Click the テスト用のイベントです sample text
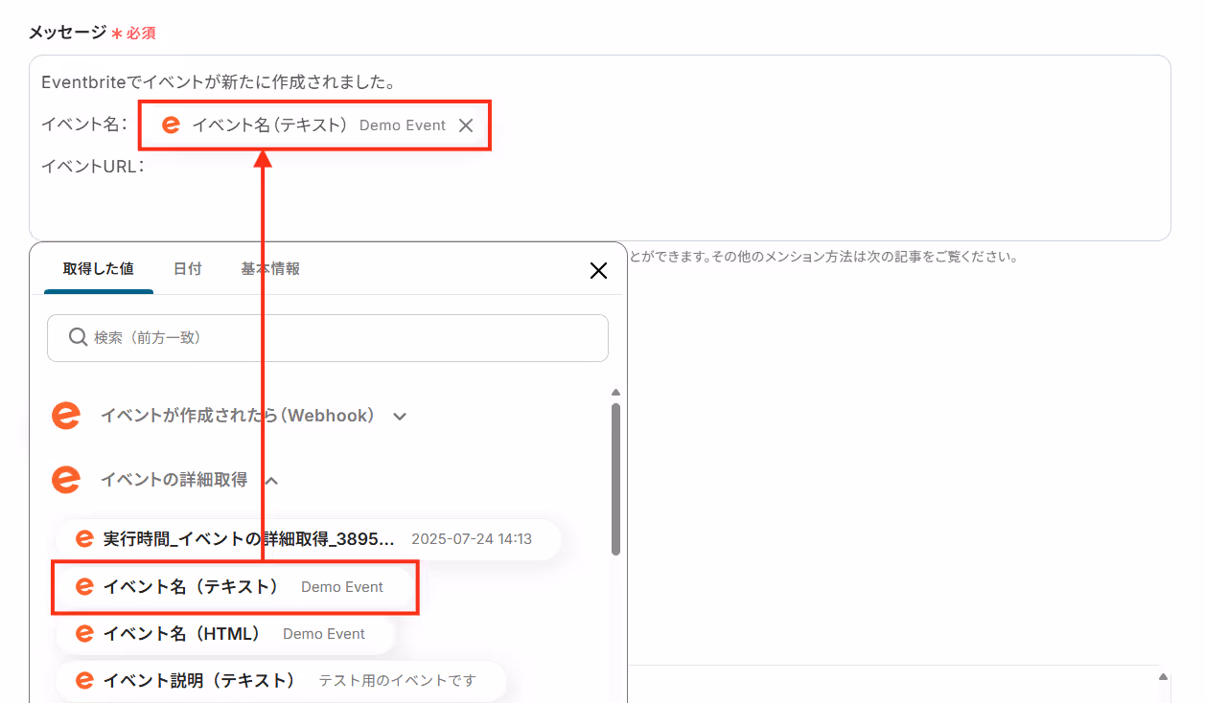The width and height of the screenshot is (1205, 703). pos(397,681)
